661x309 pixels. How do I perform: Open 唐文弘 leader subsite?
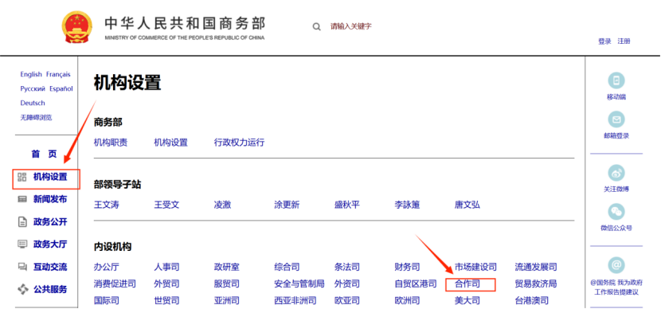pos(467,205)
